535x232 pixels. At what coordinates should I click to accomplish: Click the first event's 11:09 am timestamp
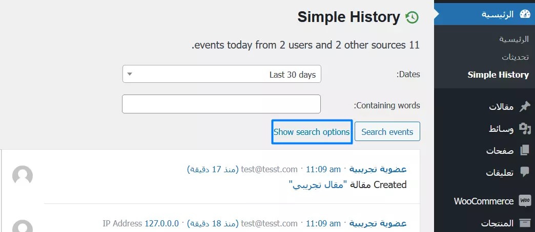tap(323, 169)
